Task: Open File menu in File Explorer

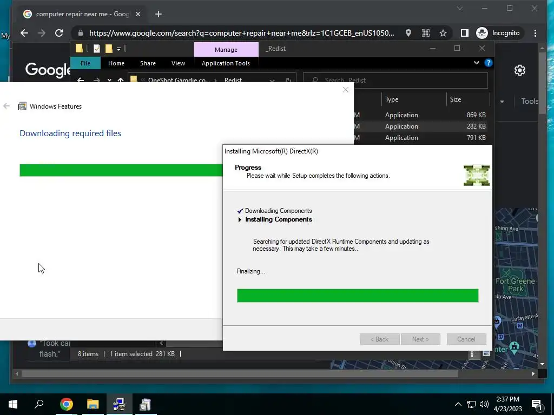Action: click(x=85, y=63)
